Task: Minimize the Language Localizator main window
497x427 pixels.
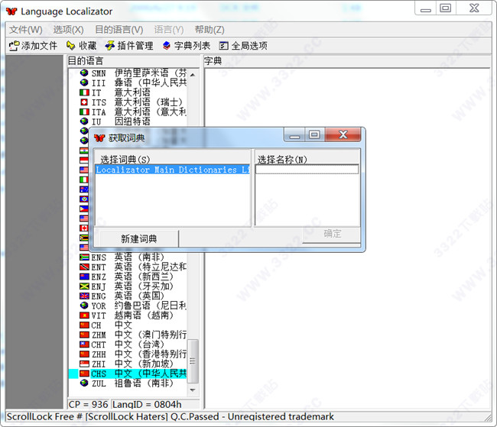Action: [x=425, y=9]
